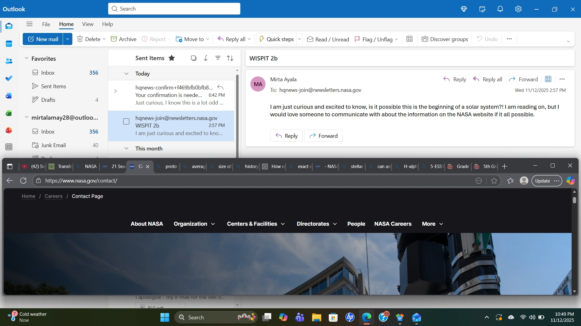This screenshot has width=581, height=326.
Task: Open the To Do checkmark icon
Action: (9, 78)
